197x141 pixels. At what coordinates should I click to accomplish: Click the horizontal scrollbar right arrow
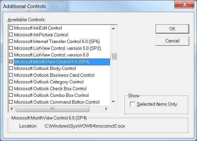point(106,109)
